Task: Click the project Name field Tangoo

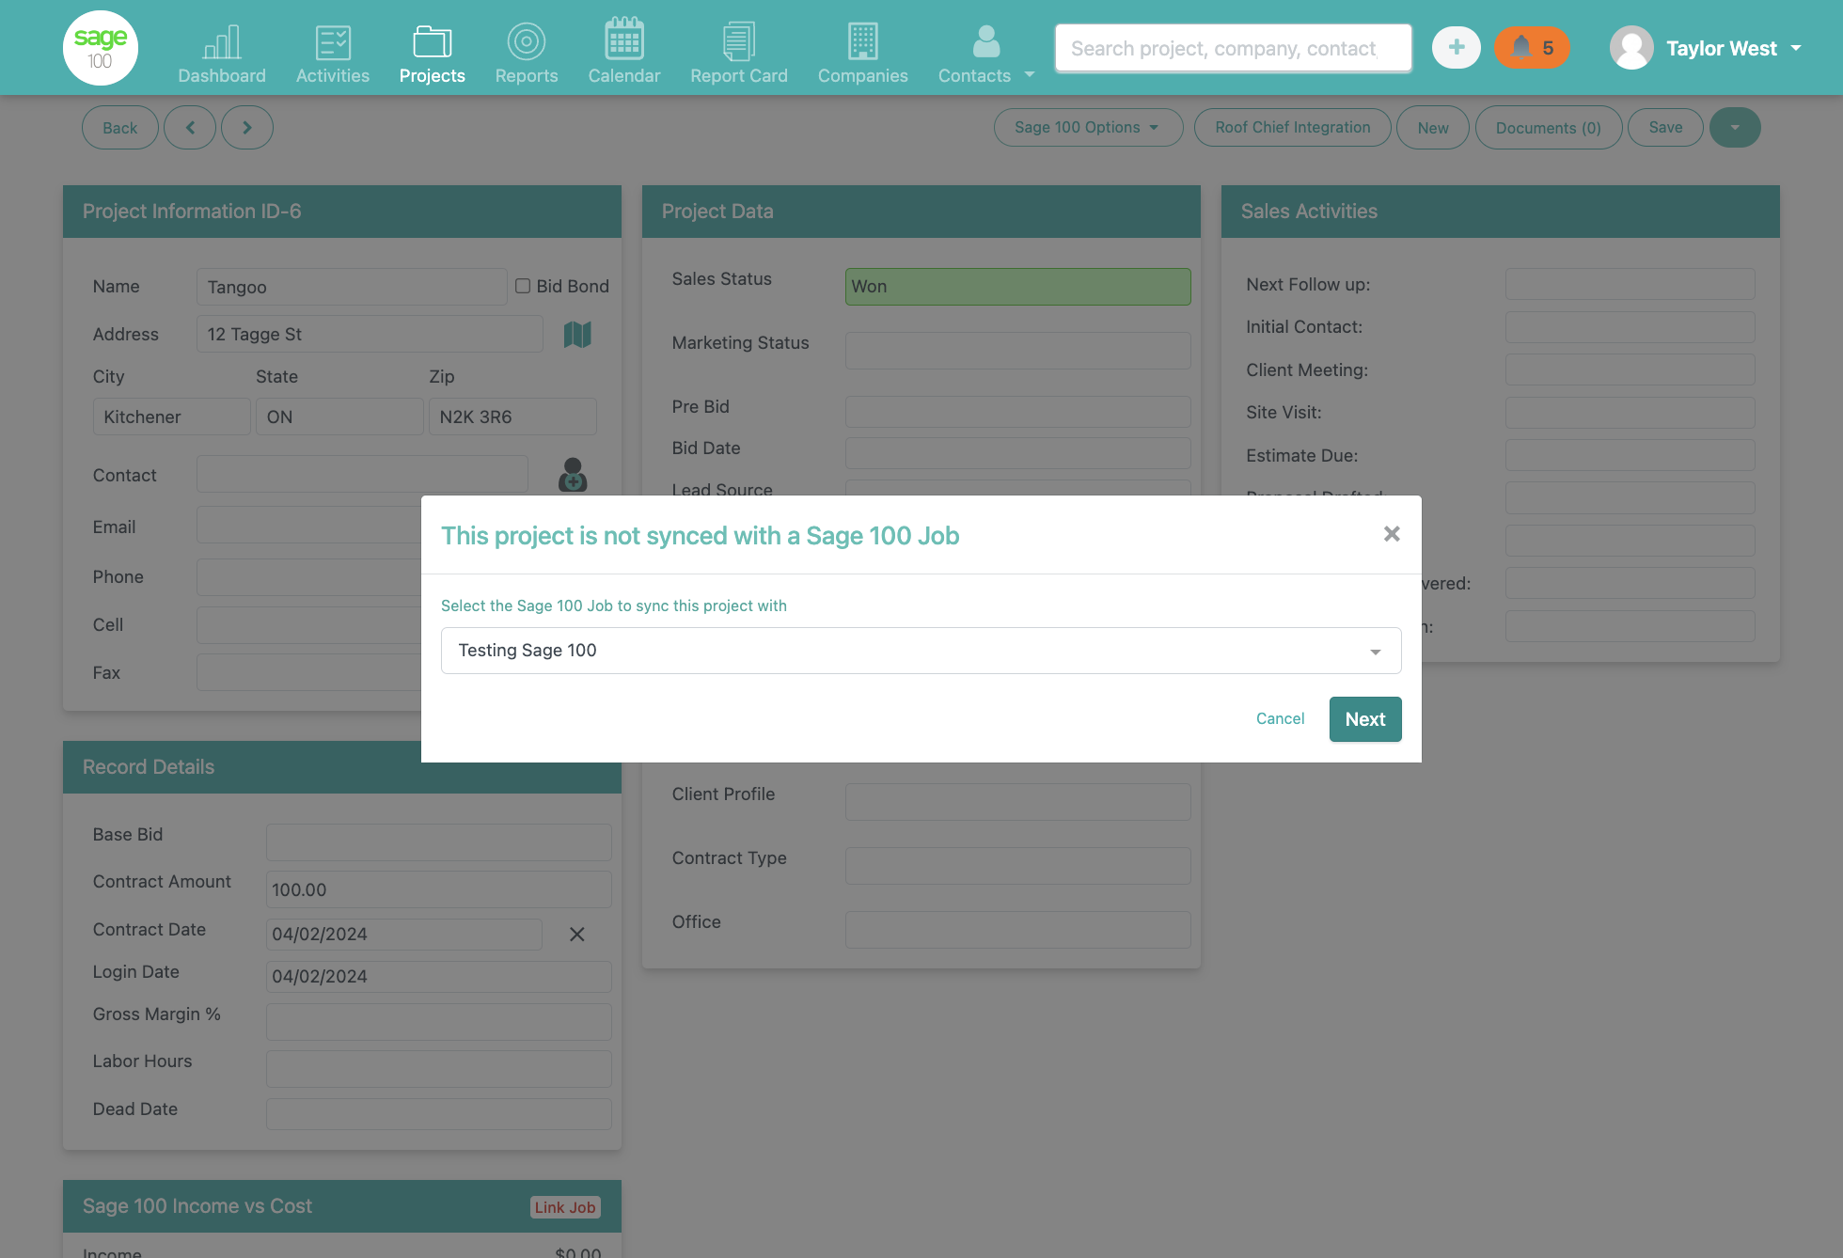Action: pyautogui.click(x=352, y=287)
